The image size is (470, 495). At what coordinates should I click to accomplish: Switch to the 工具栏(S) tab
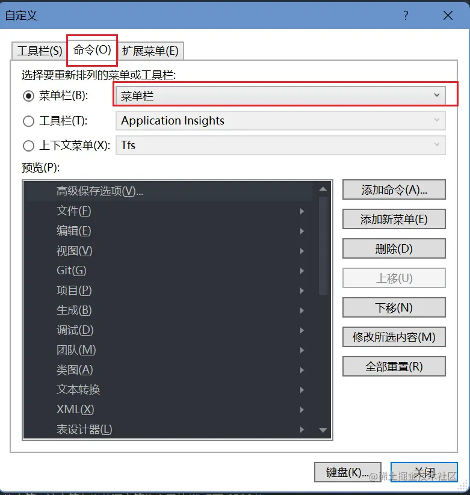pyautogui.click(x=40, y=51)
